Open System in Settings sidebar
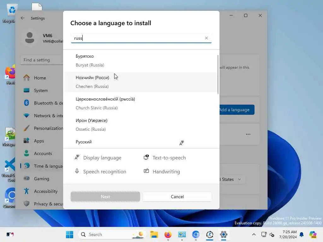323x242 pixels. (42, 90)
